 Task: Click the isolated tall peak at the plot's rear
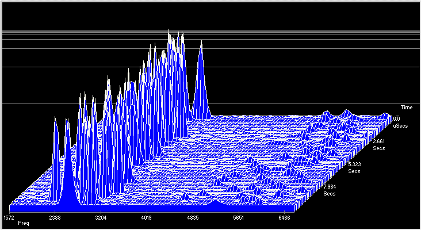pos(201,75)
